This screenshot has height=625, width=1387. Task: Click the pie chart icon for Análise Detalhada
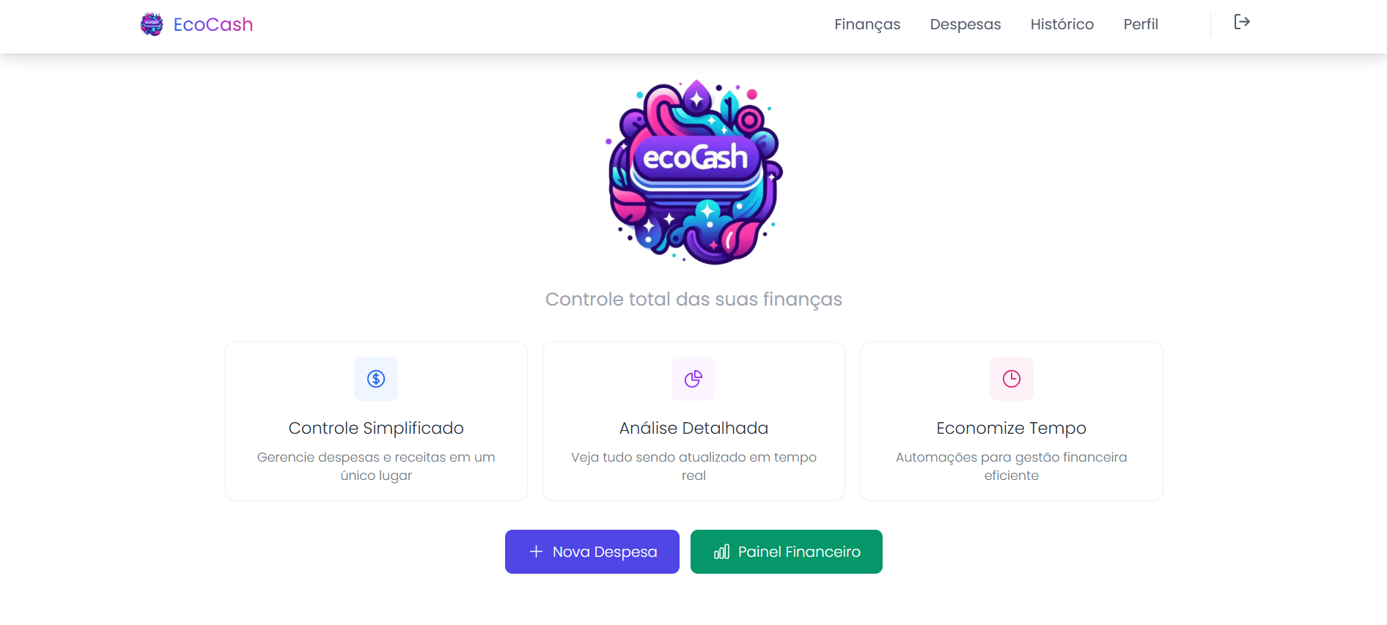pos(693,379)
